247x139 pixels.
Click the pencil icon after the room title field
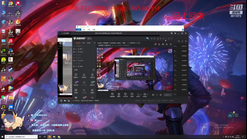(139, 43)
